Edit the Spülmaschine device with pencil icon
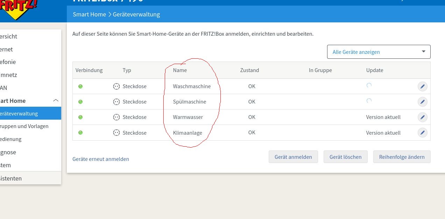Image resolution: width=445 pixels, height=219 pixels. point(422,102)
